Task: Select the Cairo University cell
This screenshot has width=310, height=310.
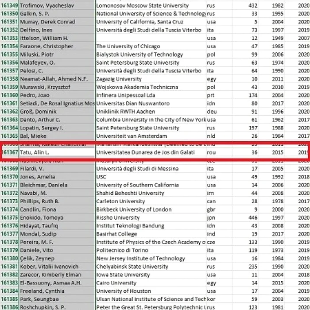Action: point(151,283)
